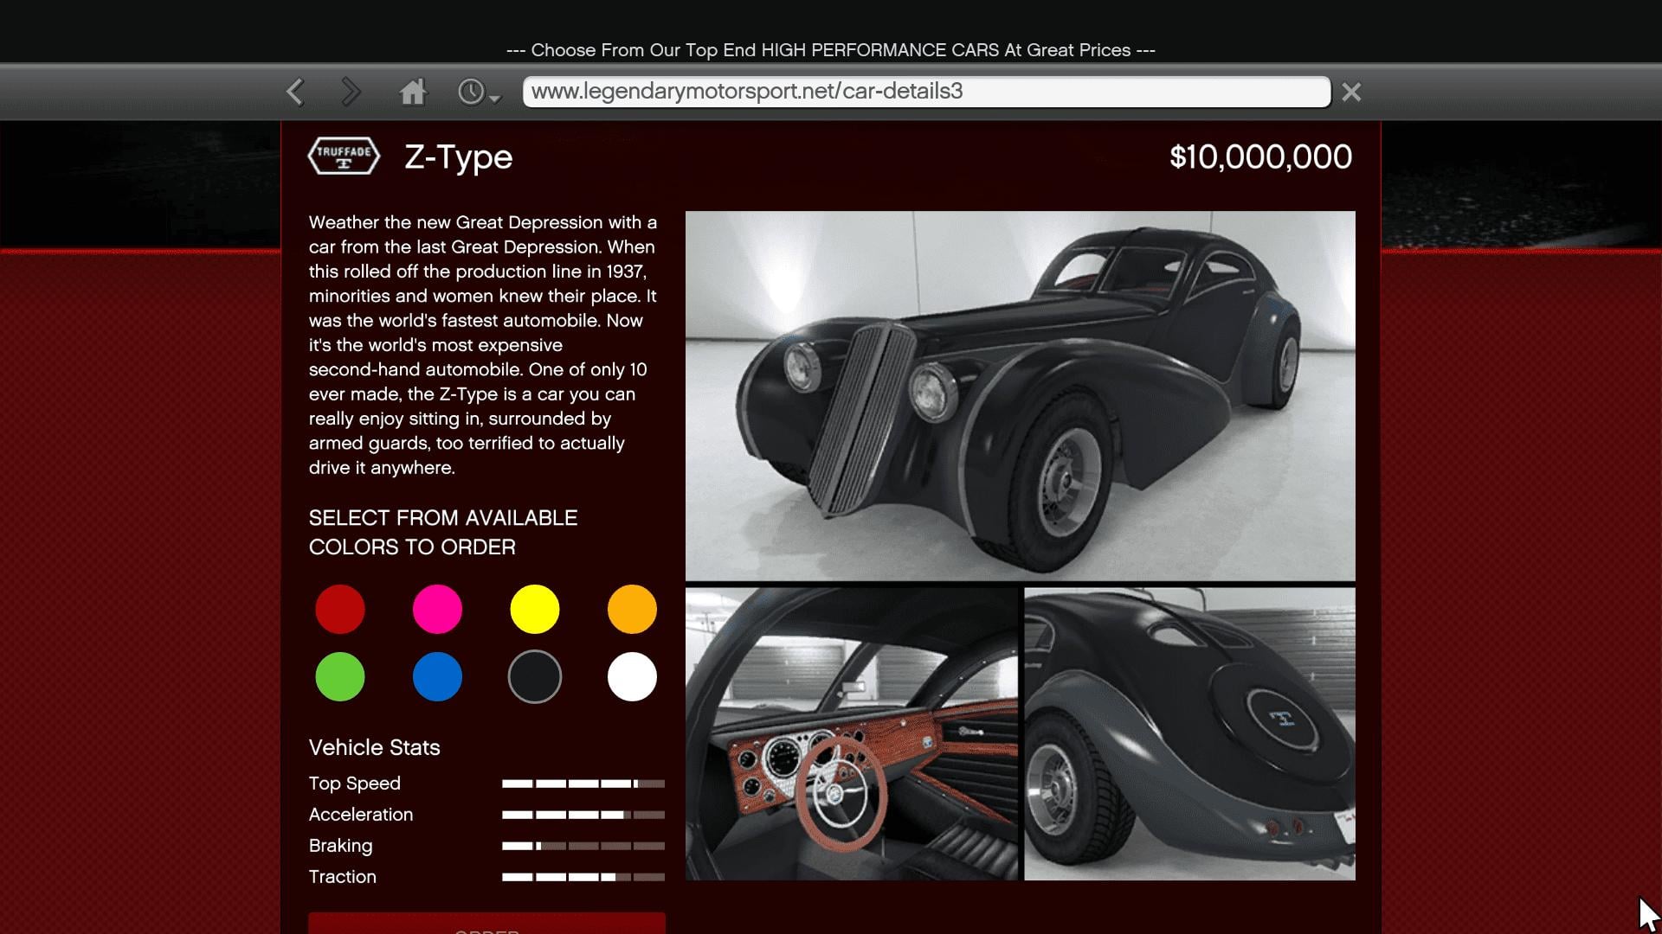The height and width of the screenshot is (934, 1662).
Task: Click the browser forward arrow
Action: (x=351, y=91)
